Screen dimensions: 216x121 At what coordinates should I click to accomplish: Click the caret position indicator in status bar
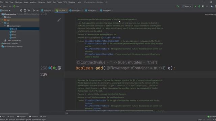click(x=199, y=120)
